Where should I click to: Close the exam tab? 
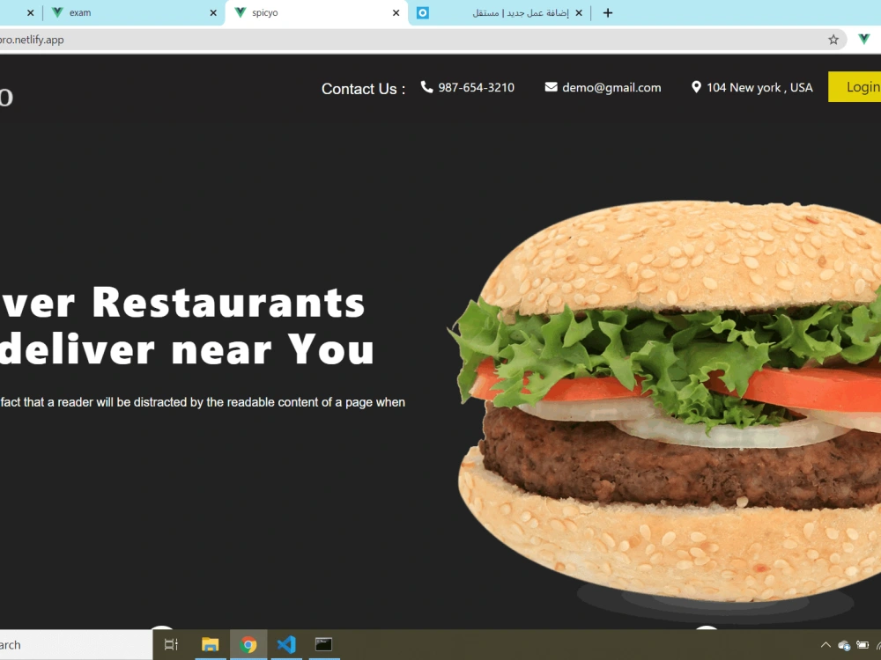coord(213,13)
